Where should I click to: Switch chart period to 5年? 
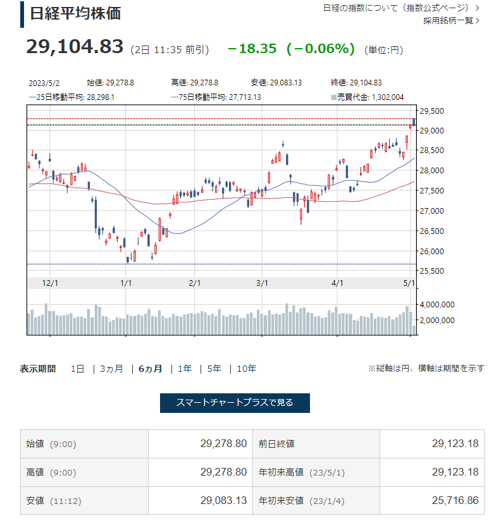[x=214, y=369]
